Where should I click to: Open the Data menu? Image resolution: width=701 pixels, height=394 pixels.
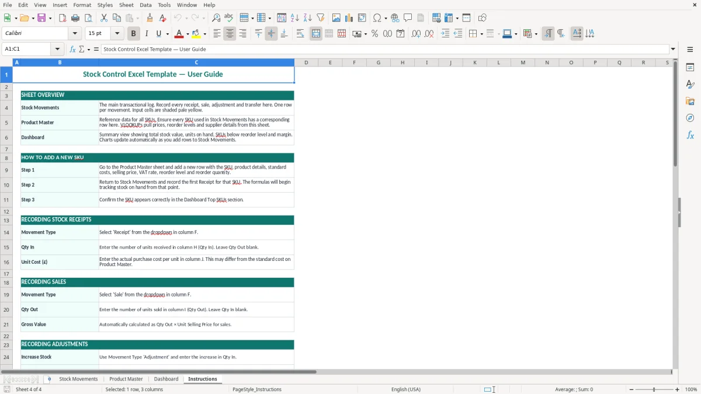[145, 5]
